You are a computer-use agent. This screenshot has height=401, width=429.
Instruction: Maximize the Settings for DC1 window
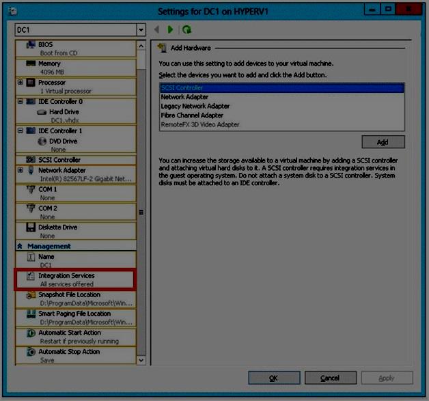(388, 10)
